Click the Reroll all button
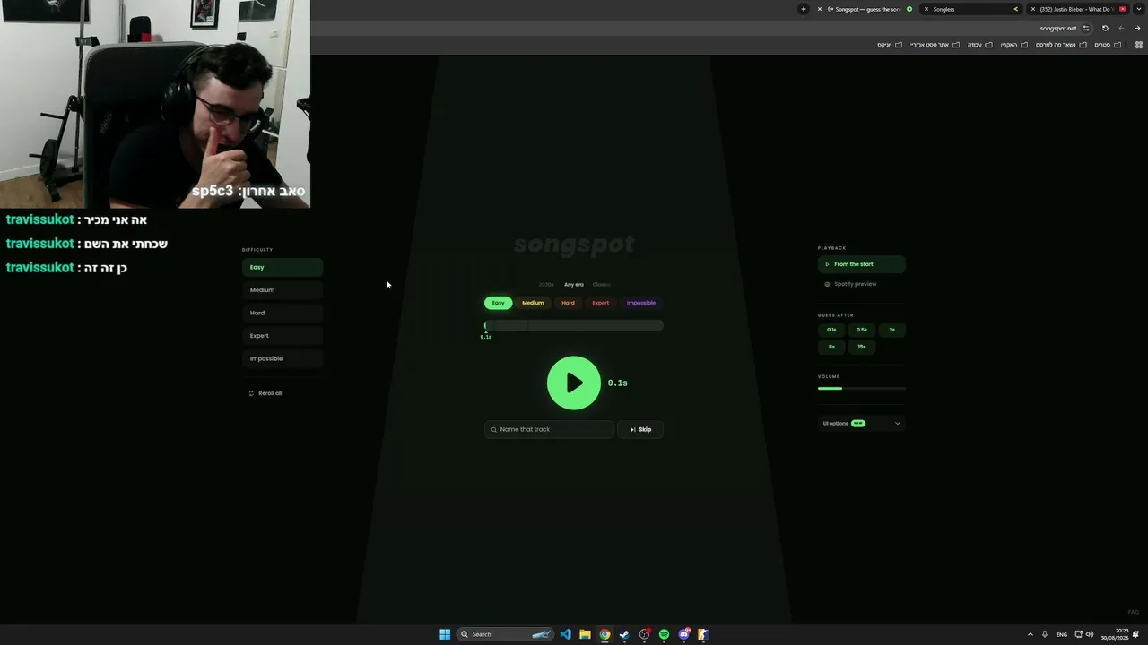This screenshot has height=645, width=1148. click(x=265, y=393)
